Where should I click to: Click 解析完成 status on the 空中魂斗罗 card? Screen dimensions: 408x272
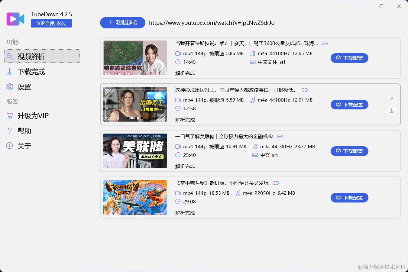[185, 213]
